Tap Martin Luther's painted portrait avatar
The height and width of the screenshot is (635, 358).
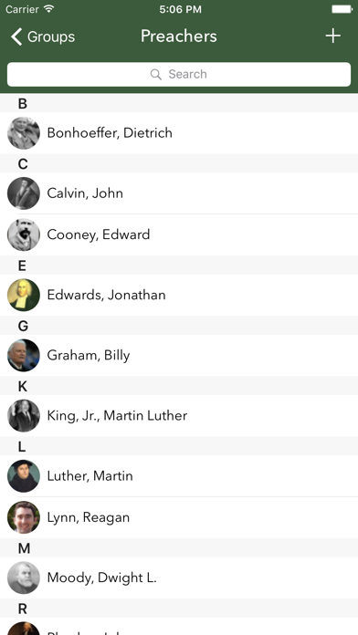pos(24,476)
